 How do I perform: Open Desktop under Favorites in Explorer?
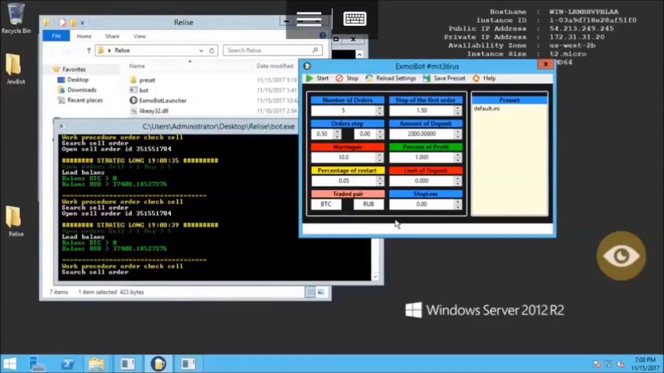pos(78,80)
